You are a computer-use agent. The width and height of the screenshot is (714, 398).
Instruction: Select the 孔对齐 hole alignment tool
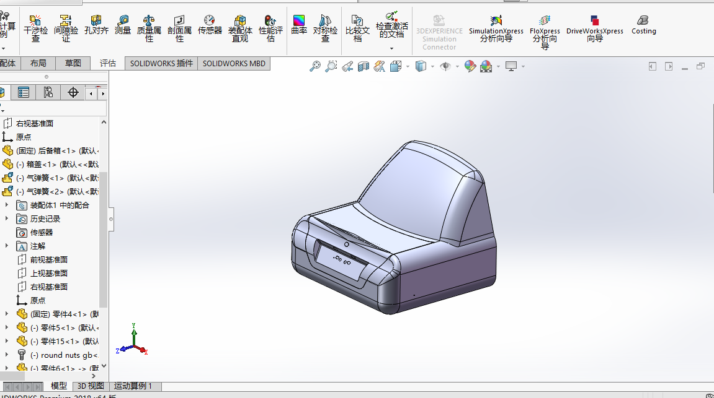(x=96, y=25)
